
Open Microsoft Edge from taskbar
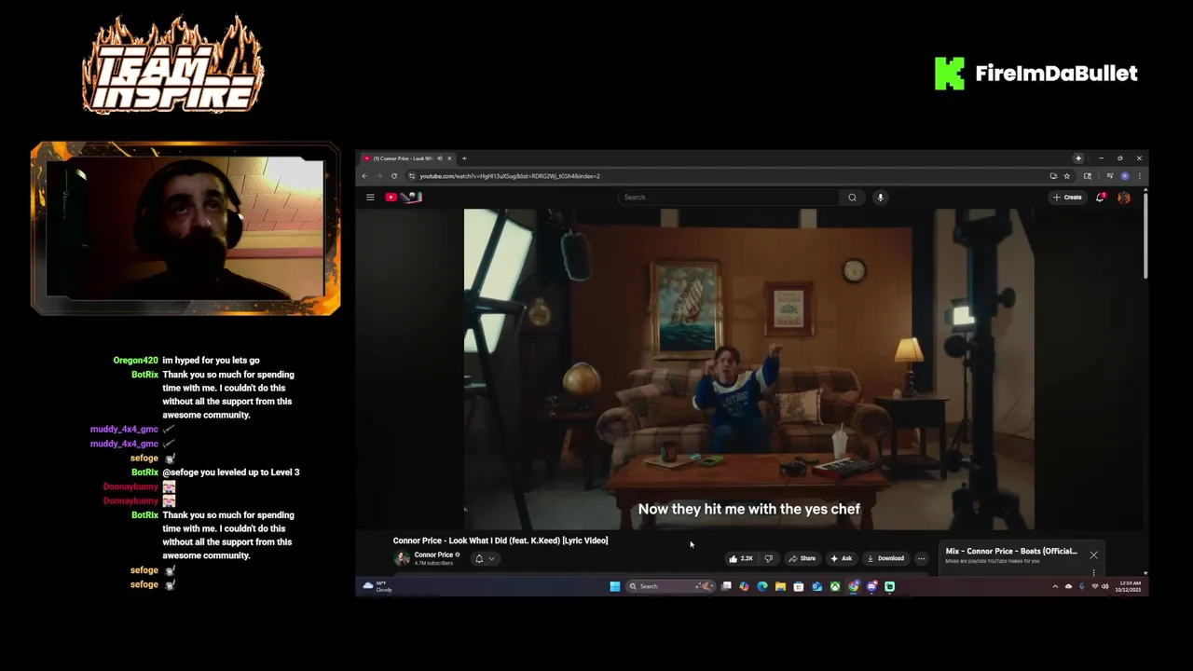[762, 586]
